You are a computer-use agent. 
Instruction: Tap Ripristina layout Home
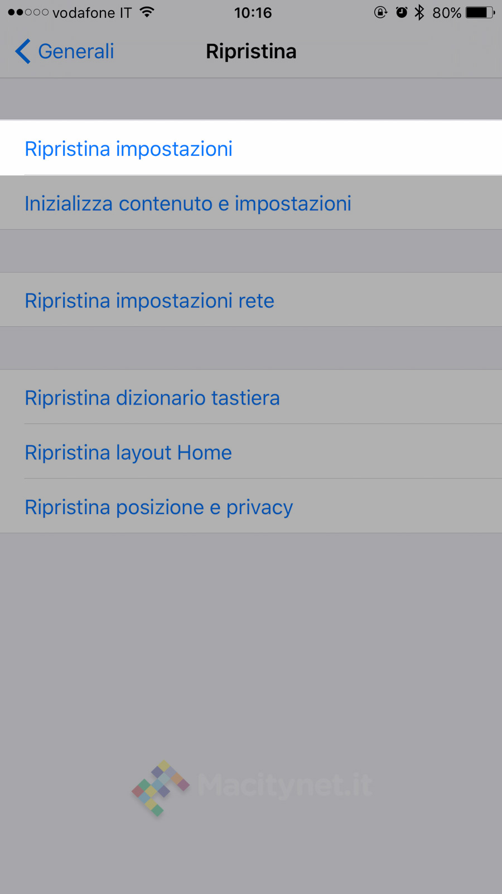128,453
